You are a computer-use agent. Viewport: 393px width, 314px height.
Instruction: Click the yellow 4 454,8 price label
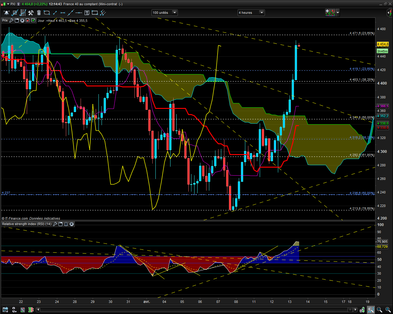coord(383,44)
